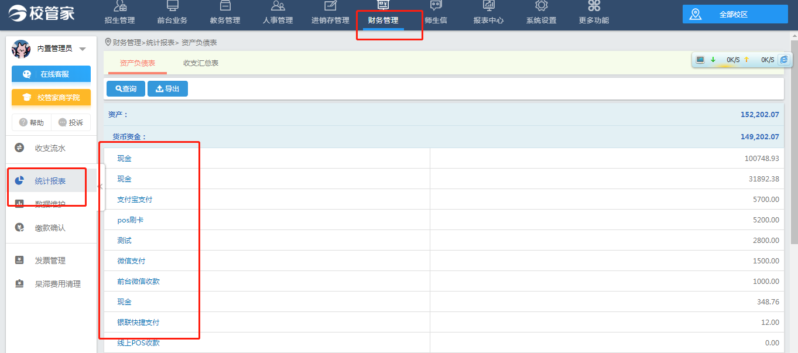The image size is (798, 353).
Task: Click the 12.00 amount value
Action: (x=770, y=323)
